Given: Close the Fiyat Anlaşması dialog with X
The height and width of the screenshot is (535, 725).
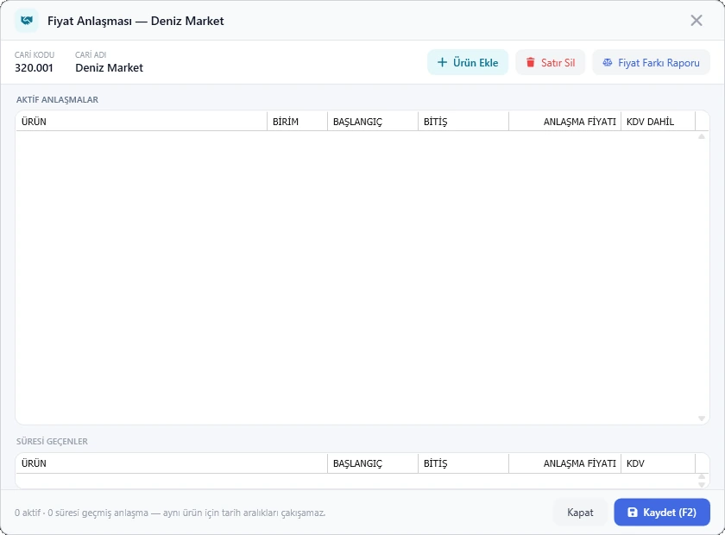Looking at the screenshot, I should [697, 21].
